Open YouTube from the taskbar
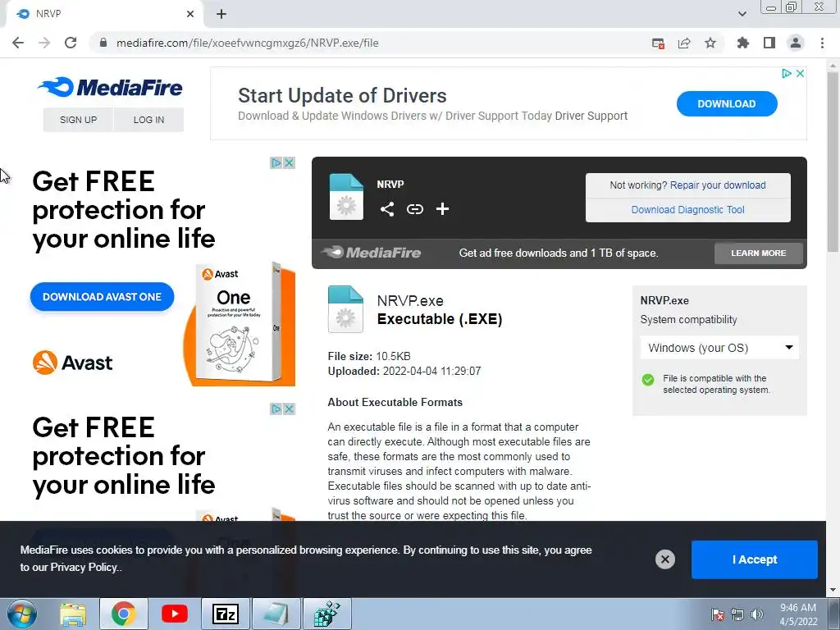The image size is (840, 630). [175, 614]
